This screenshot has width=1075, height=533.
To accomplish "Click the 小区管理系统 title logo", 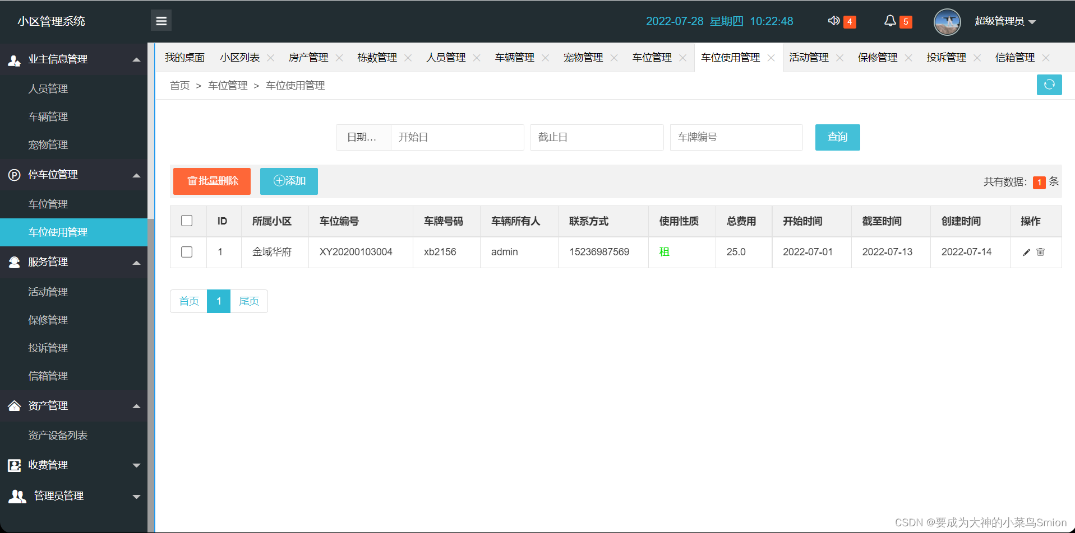I will coord(51,21).
